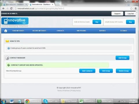Edit the MarchContactGroup group
Image resolution: width=139 pixels, height=104 pixels.
pyautogui.click(x=106, y=71)
